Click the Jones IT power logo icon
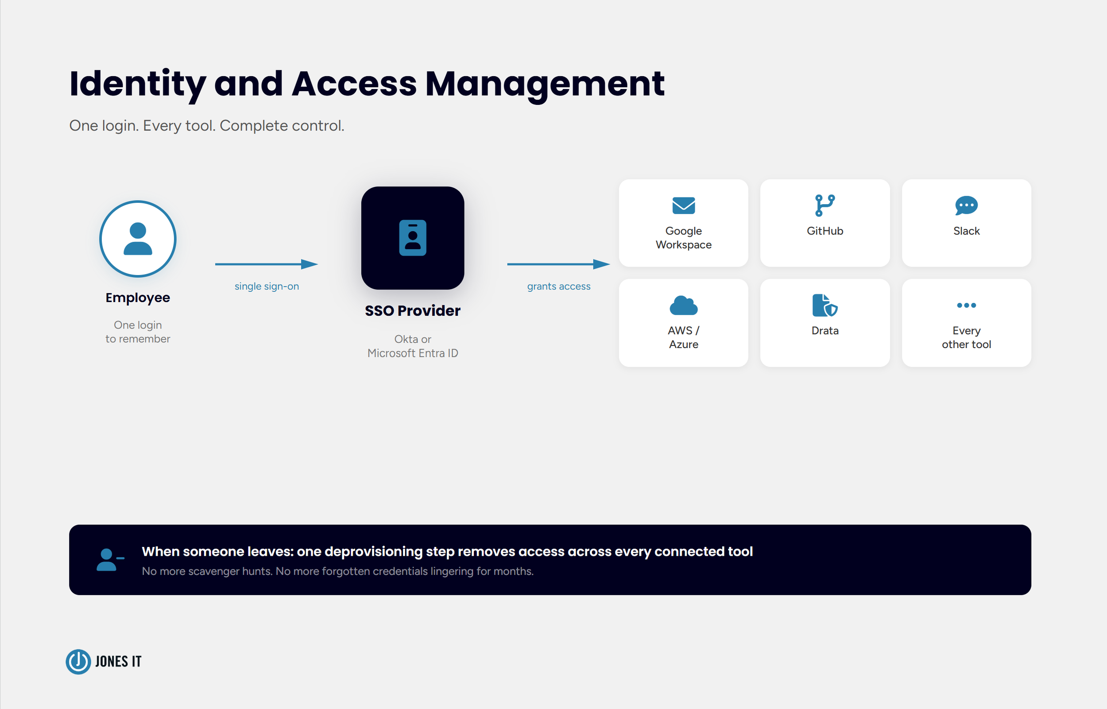 tap(78, 662)
